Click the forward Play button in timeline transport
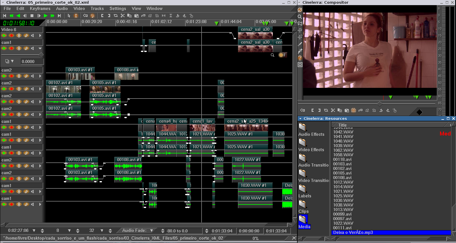The image size is (456, 243). click(x=46, y=16)
